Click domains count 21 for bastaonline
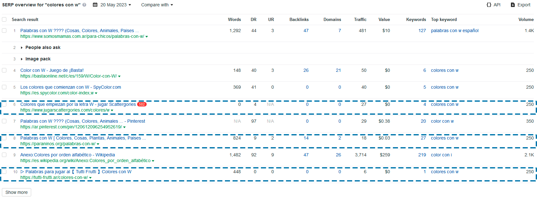This screenshot has height=198, width=537. point(338,70)
